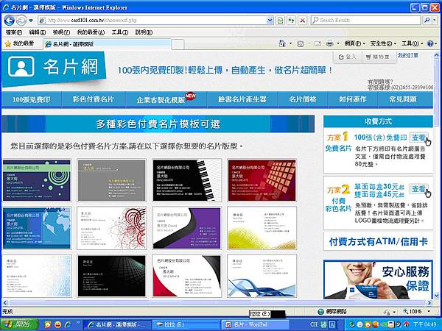Open the 工具(O) command bar dropdown
The image size is (442, 331).
412,43
